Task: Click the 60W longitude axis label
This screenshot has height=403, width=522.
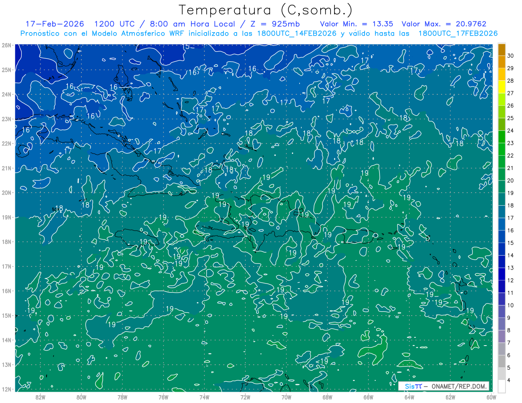Action: pyautogui.click(x=492, y=397)
